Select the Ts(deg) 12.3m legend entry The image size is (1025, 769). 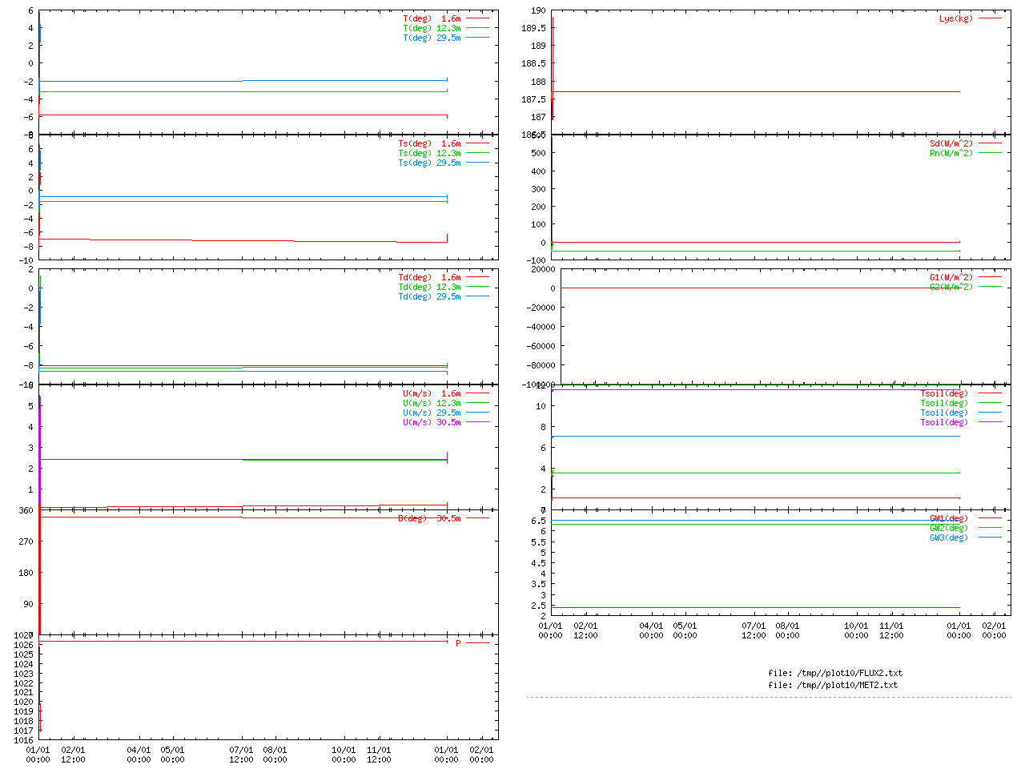[429, 153]
